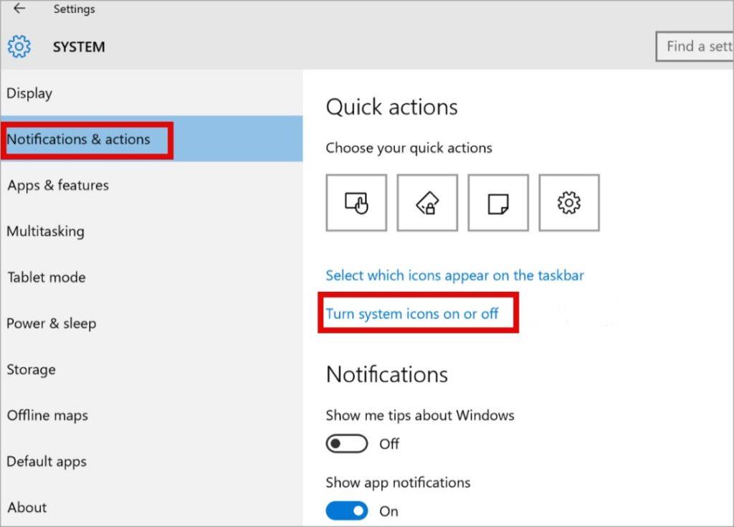Click Select which icons appear on taskbar
This screenshot has width=734, height=527.
(454, 275)
